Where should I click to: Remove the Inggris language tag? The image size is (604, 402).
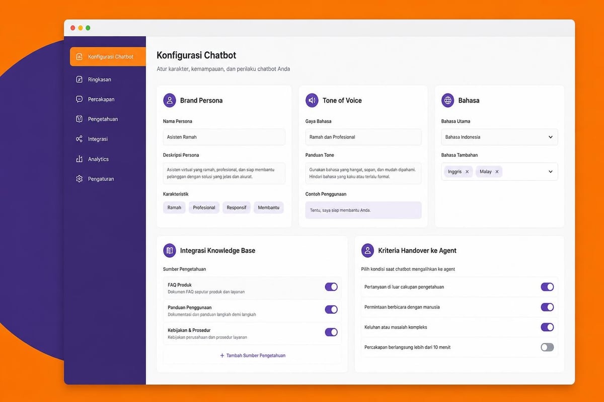(x=467, y=172)
